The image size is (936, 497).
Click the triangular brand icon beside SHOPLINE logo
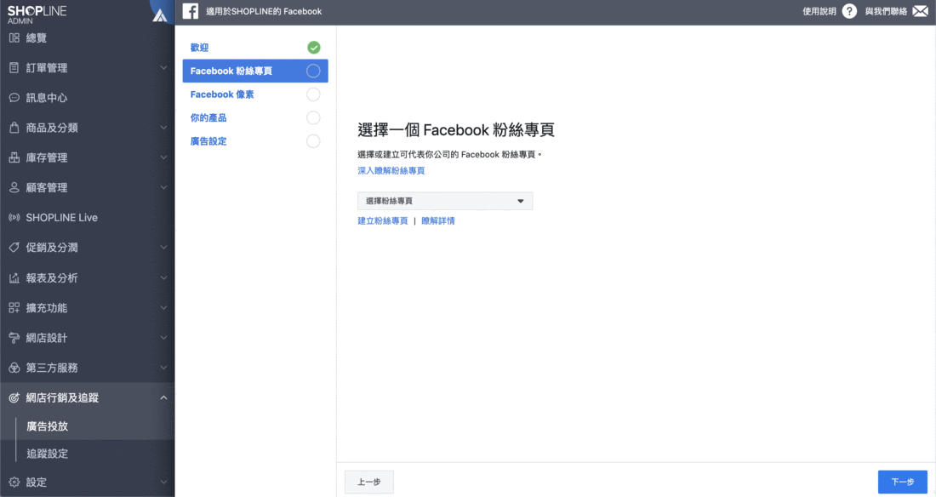coord(159,14)
